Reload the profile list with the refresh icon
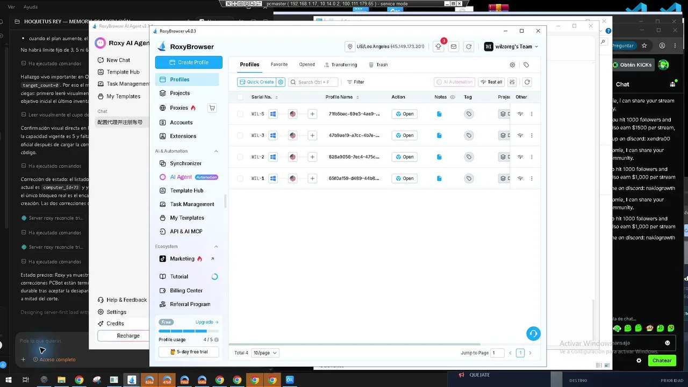This screenshot has width=688, height=387. (x=527, y=82)
